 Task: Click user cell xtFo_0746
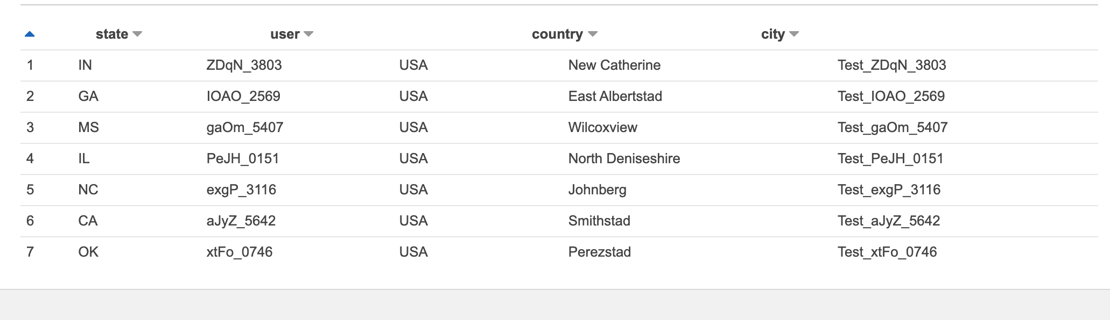click(x=240, y=252)
